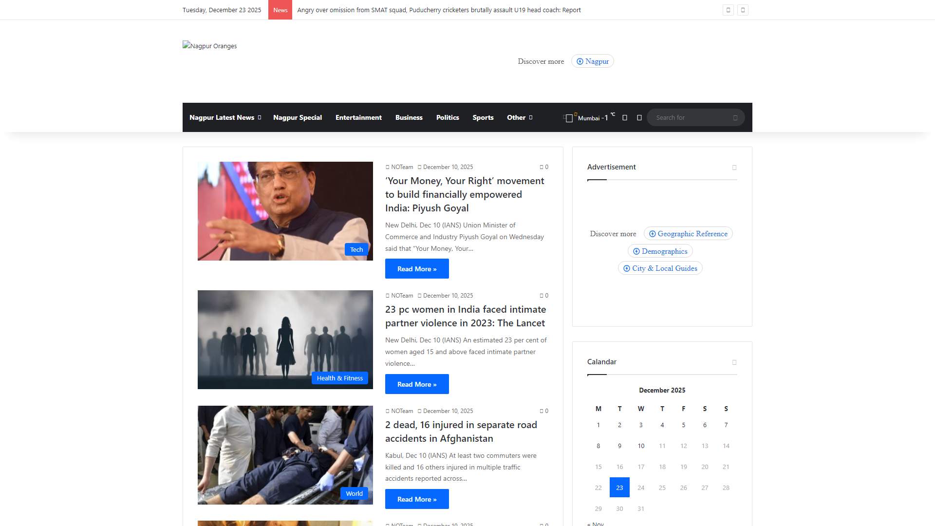Go to the Sports section
The width and height of the screenshot is (935, 526).
click(483, 117)
